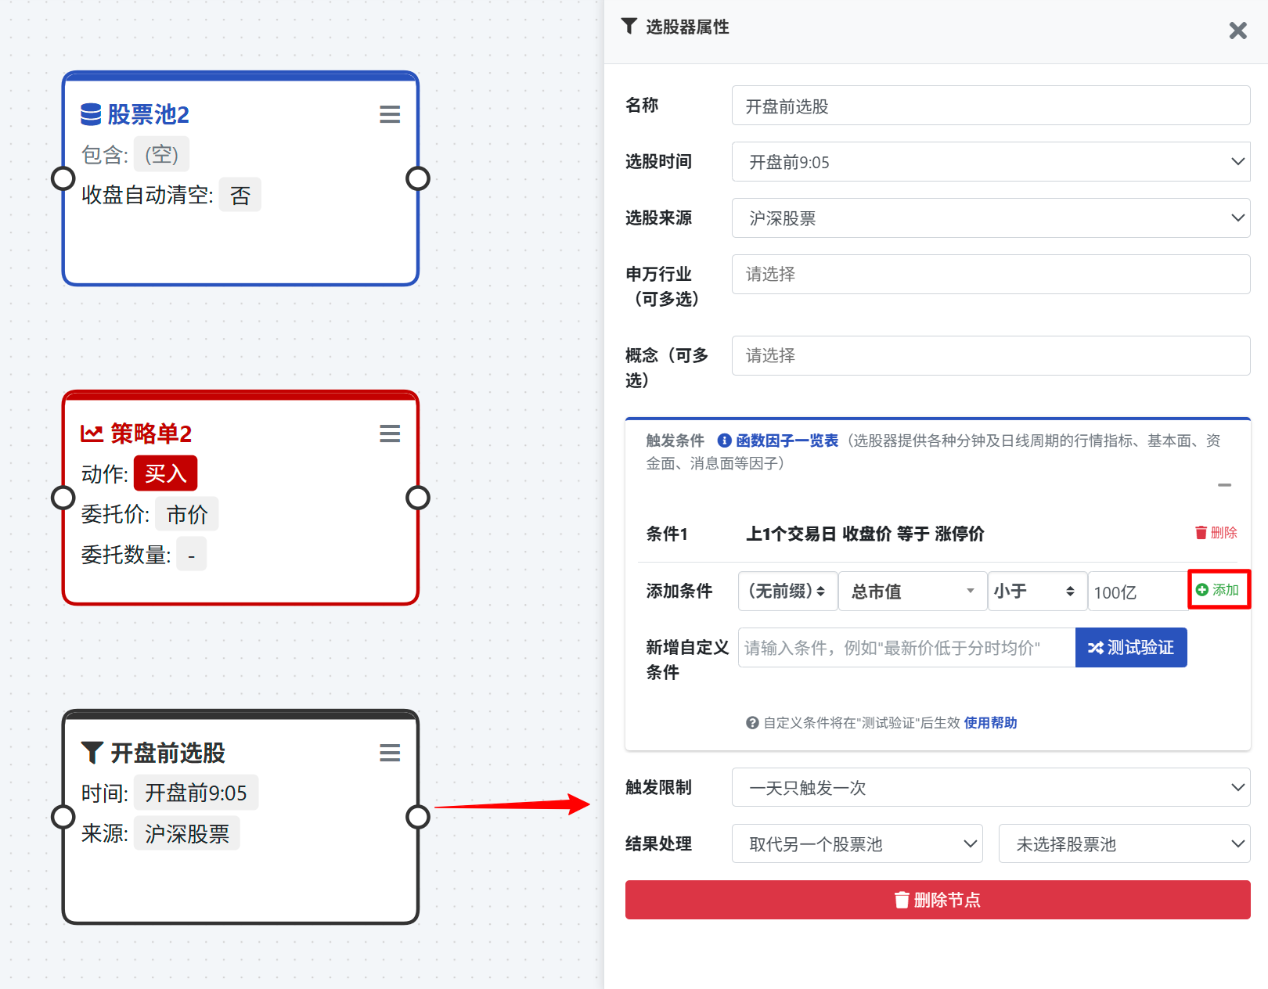Open the 未选择股票池 dropdown
1268x989 pixels.
point(1124,844)
